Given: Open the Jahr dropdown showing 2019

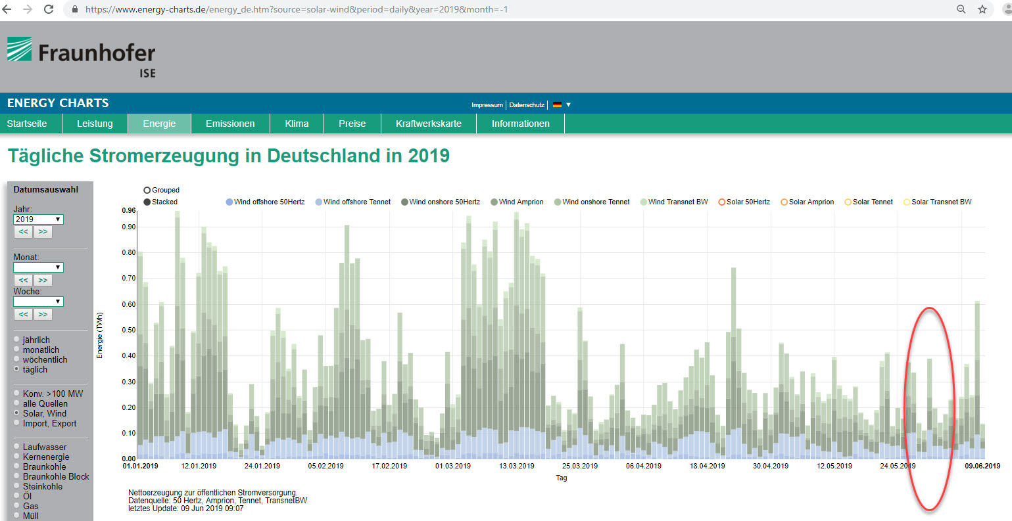Looking at the screenshot, I should pyautogui.click(x=38, y=219).
